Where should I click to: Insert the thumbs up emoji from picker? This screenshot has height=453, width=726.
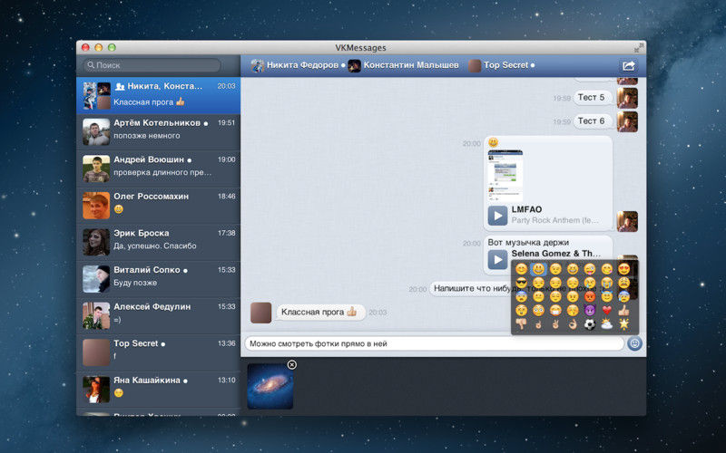pos(623,310)
